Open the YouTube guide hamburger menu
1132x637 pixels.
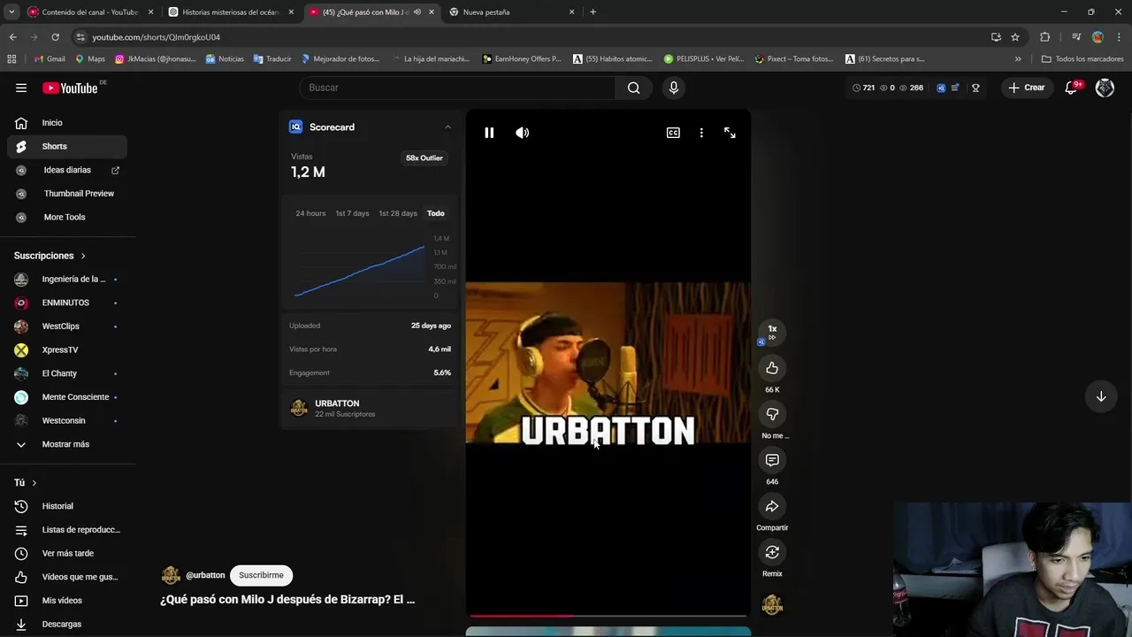(x=21, y=88)
